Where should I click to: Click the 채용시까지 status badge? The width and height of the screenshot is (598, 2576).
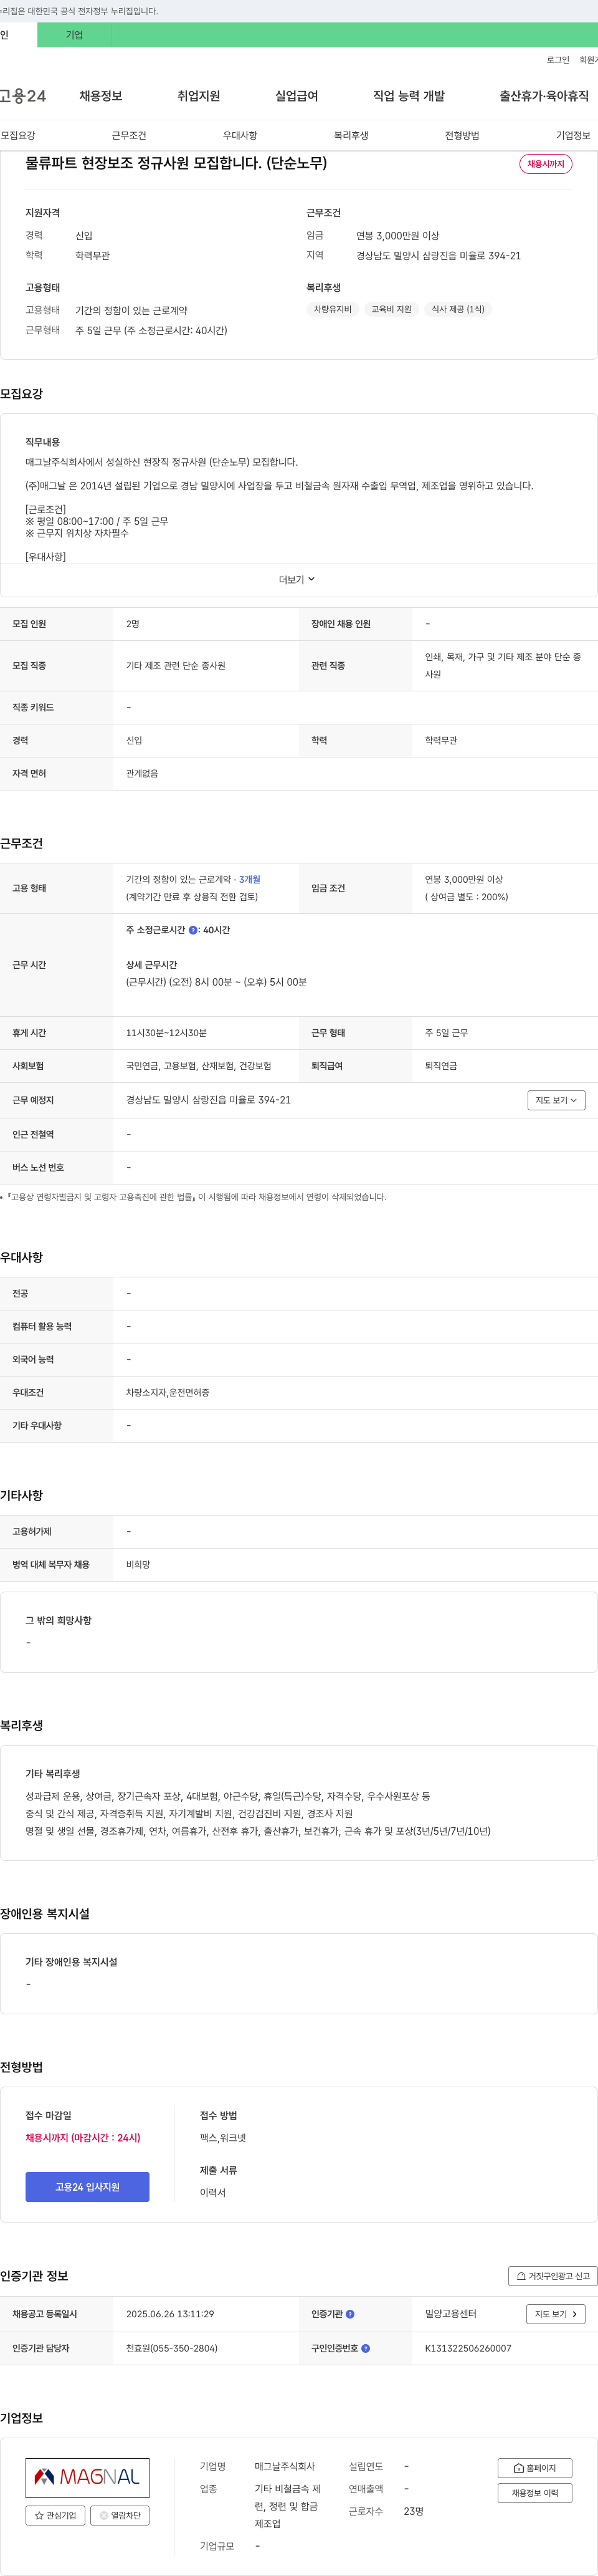(546, 164)
